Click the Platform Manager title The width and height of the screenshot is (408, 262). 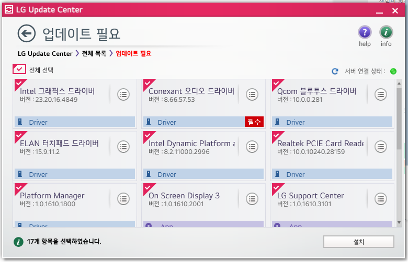tap(52, 196)
